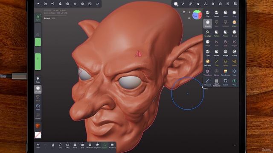Select the Flatten tool
Screen dimensions: 273x153
[x=216, y=33]
